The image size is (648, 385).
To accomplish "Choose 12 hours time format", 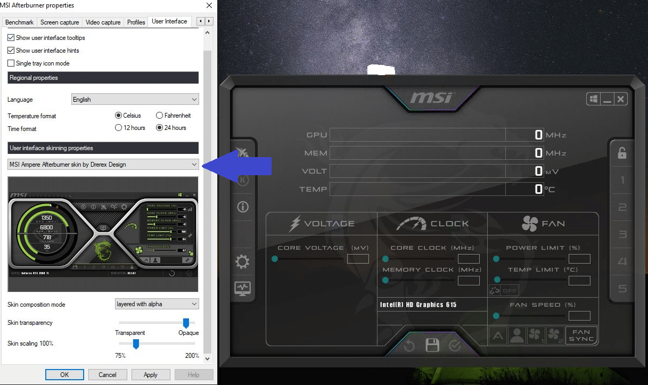I will coord(118,128).
